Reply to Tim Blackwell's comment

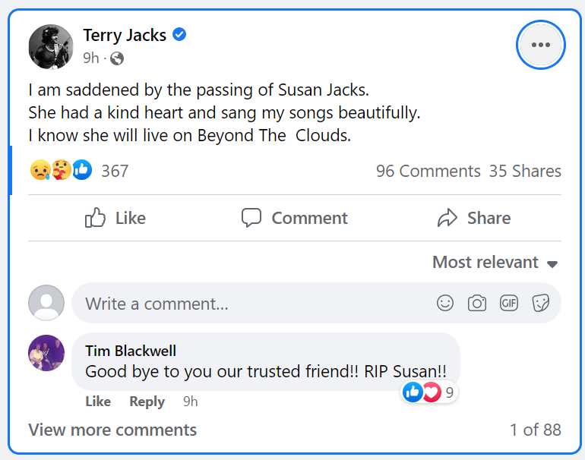pyautogui.click(x=147, y=402)
